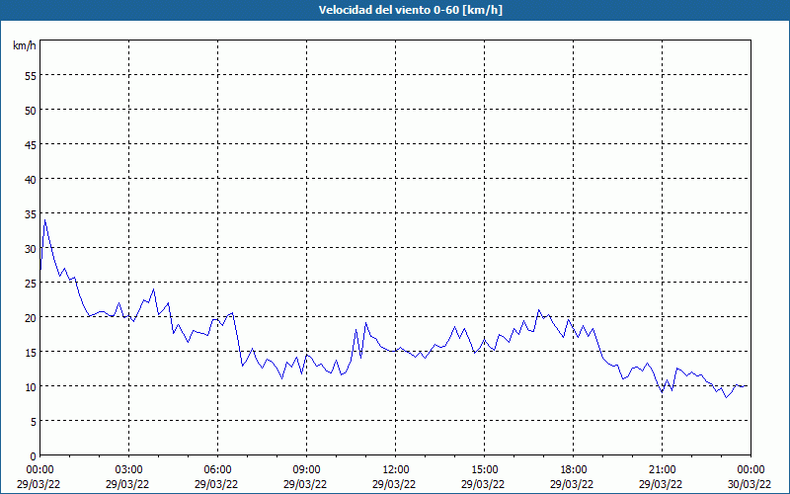This screenshot has width=790, height=494.
Task: Select the y-axis tick label '45'
Action: click(x=31, y=144)
